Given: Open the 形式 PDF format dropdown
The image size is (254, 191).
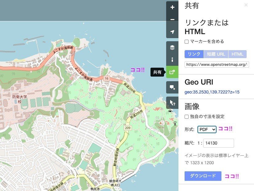Looking at the screenshot, I should pos(207,129).
